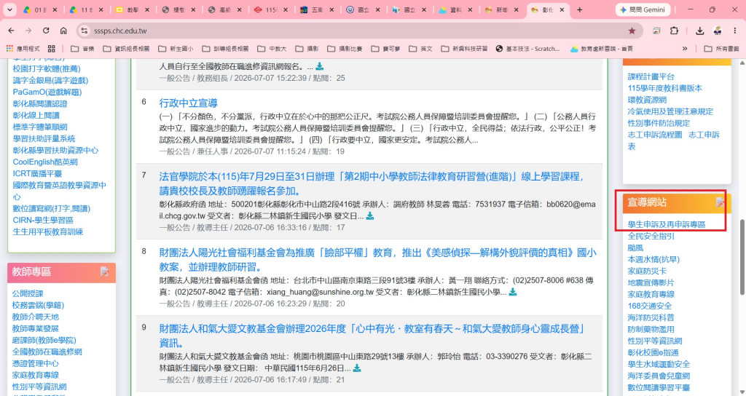746x396 pixels.
Task: Click the browser forward arrow
Action: [28, 31]
